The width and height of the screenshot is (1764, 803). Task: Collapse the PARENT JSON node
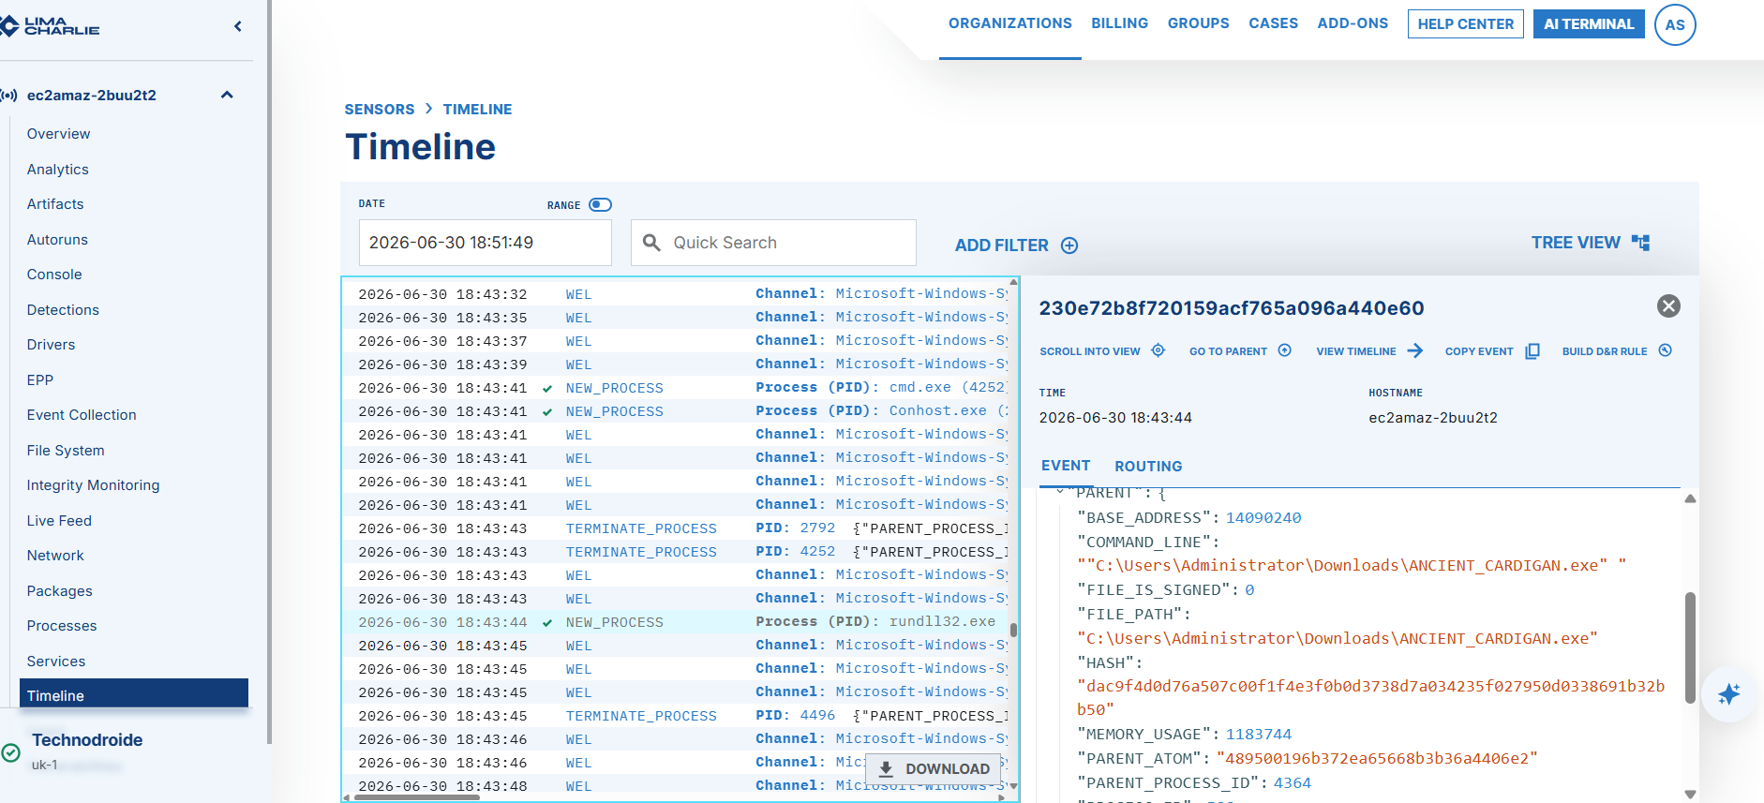pos(1060,492)
